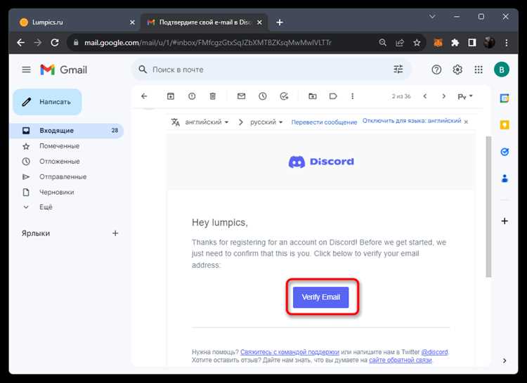
Task: Click the Verify Email button
Action: (x=320, y=297)
